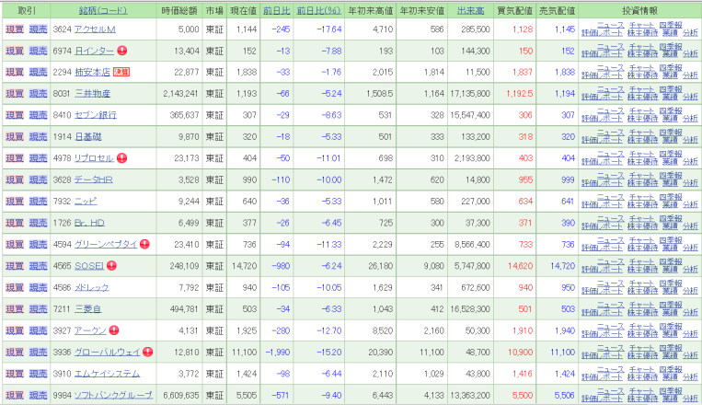Open 四季報 link in アクセルM row
The image size is (702, 405).
click(671, 26)
